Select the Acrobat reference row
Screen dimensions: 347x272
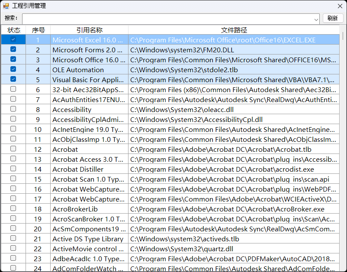[x=170, y=149]
